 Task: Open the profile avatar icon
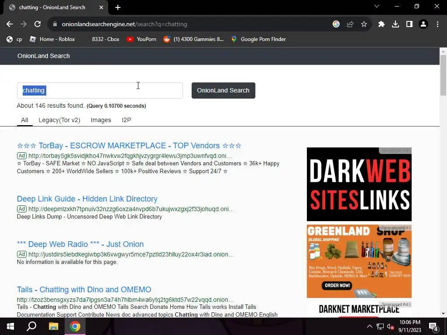[423, 24]
